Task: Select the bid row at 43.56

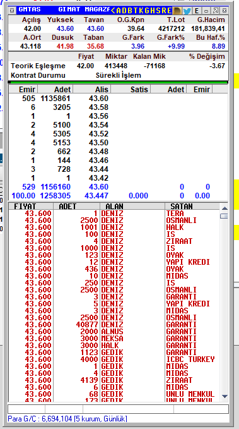Action: tap(119, 116)
